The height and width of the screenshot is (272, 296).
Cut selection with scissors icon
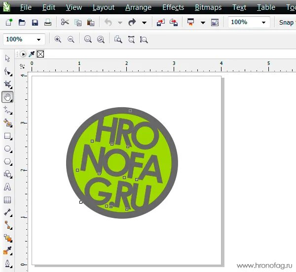click(65, 22)
